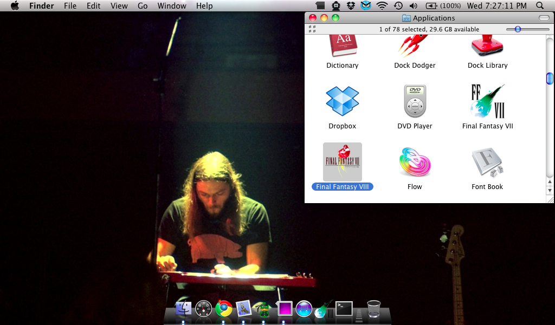Click the blue angry face menu bar icon

[x=366, y=5]
